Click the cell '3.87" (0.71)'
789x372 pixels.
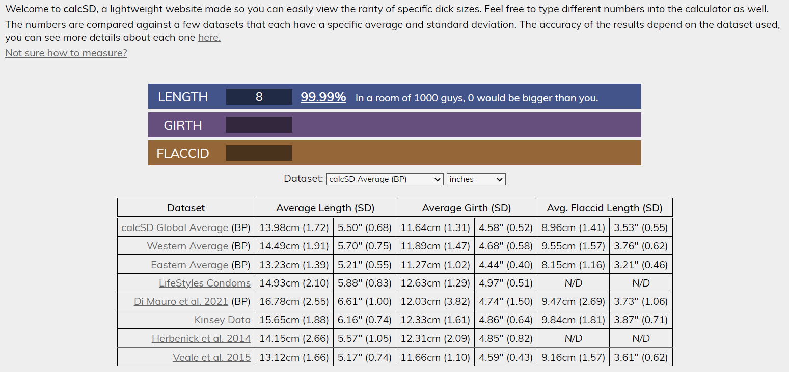pos(641,320)
